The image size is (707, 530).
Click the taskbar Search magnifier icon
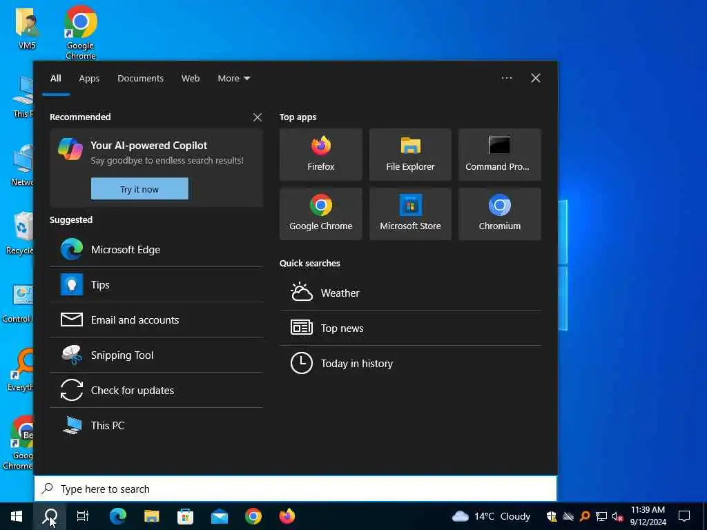pyautogui.click(x=50, y=516)
